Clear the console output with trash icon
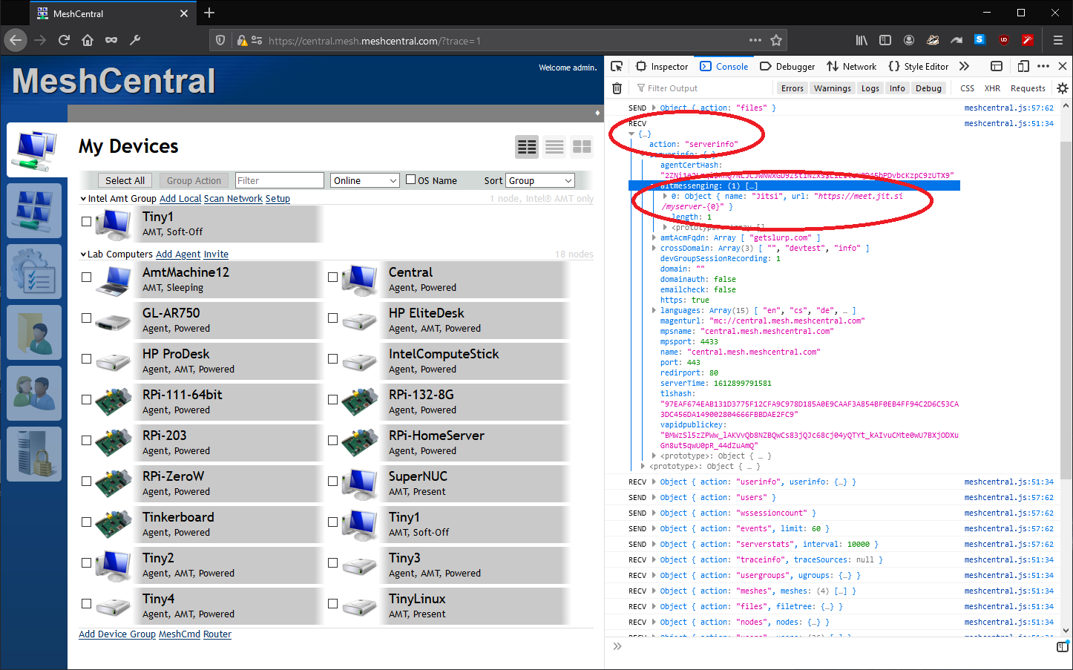The width and height of the screenshot is (1073, 670). tap(617, 88)
